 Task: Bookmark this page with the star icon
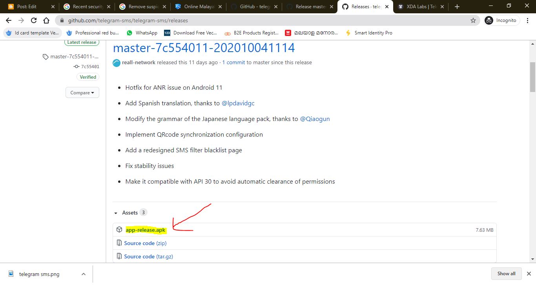click(x=473, y=20)
